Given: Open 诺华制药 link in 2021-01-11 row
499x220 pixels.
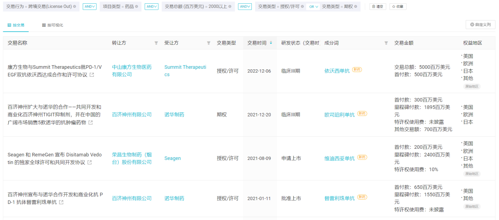Looking at the screenshot, I should 174,198.
